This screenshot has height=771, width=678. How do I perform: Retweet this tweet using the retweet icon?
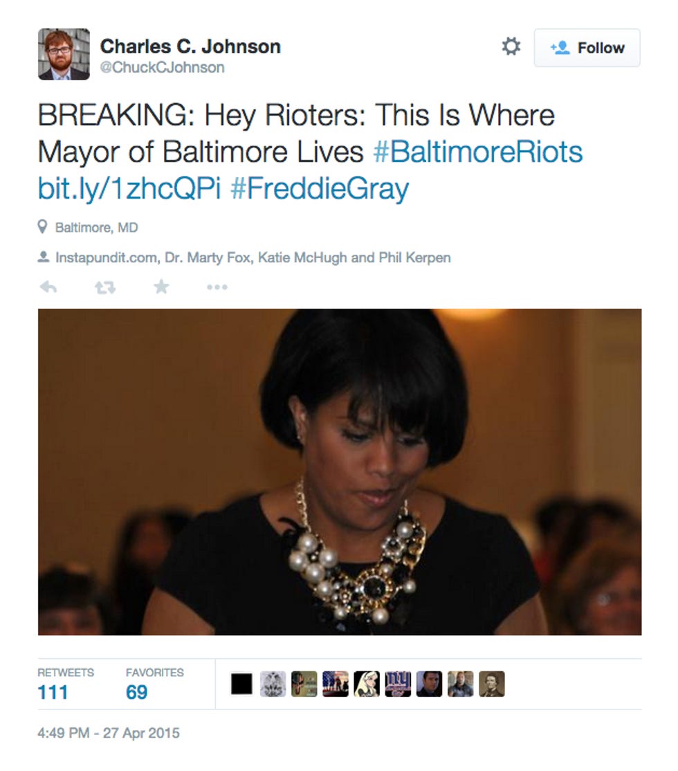click(105, 287)
